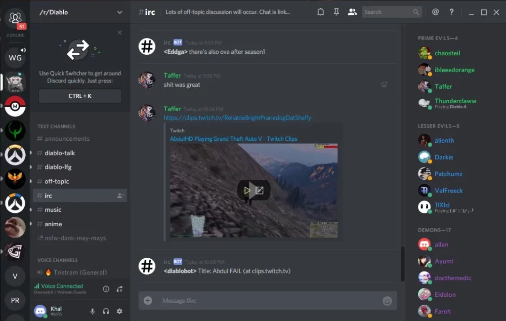
Task: Add reaction to "shit was great" message
Action: pos(384,84)
